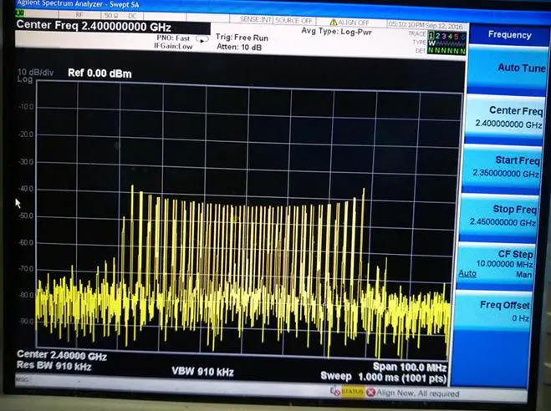Click the green LXI indicator at top left
The width and height of the screenshot is (551, 411).
coord(20,13)
